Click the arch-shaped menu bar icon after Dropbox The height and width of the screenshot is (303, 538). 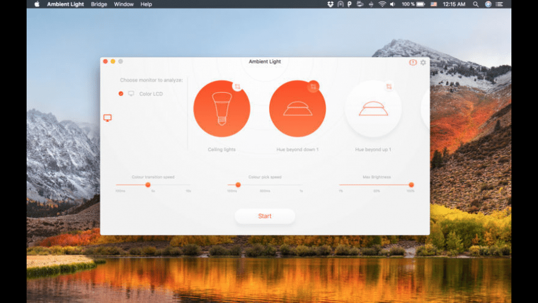coord(340,4)
